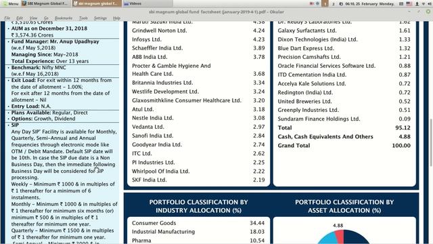Click 'Oracle Financial Services Software Ltd.' row
The width and height of the screenshot is (433, 244).
[344, 66]
